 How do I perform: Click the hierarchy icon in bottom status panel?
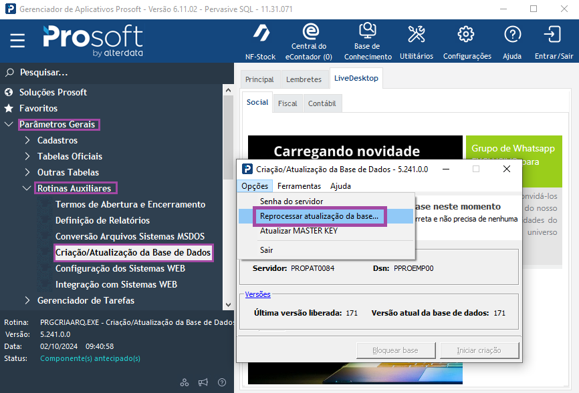pyautogui.click(x=185, y=382)
